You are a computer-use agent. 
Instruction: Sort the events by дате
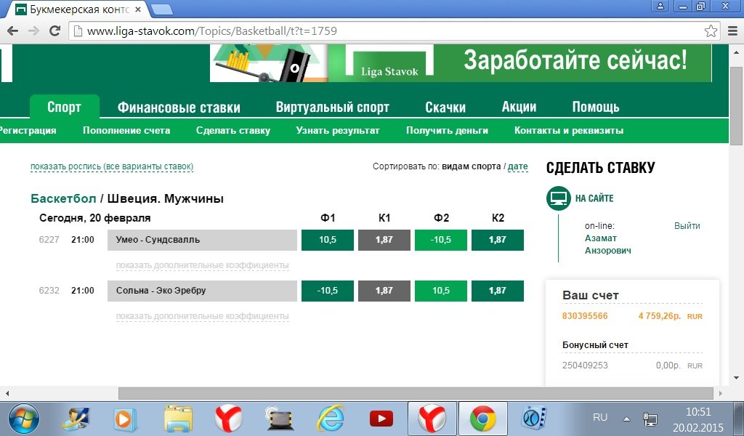[517, 166]
